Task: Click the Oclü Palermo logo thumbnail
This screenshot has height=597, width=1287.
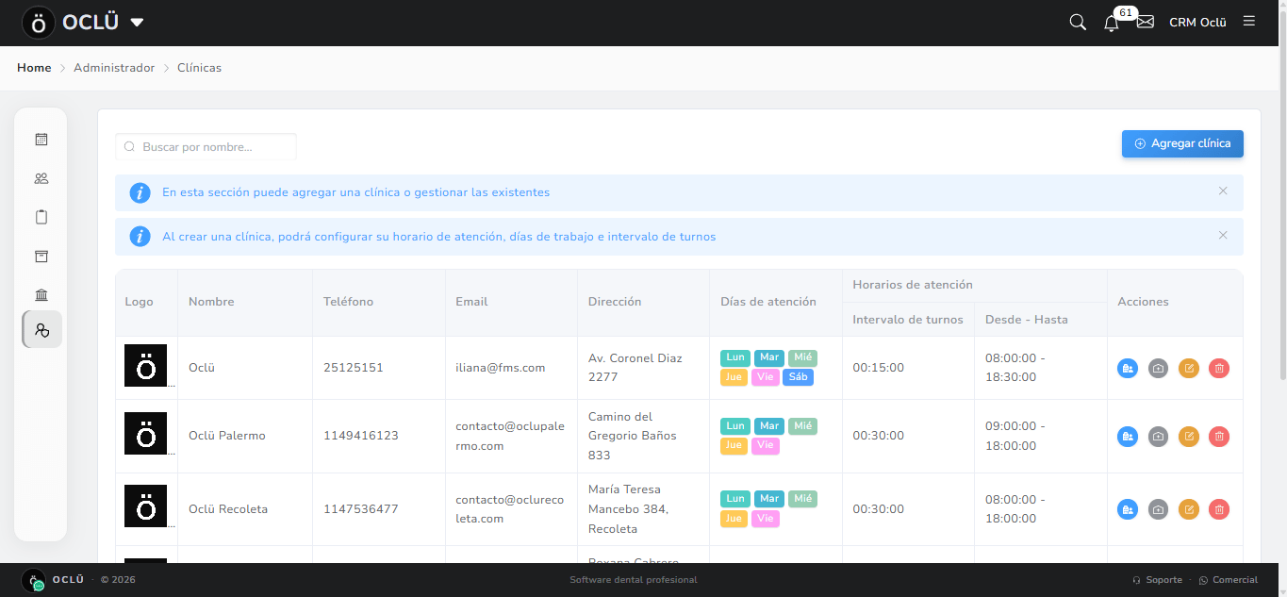Action: coord(146,434)
